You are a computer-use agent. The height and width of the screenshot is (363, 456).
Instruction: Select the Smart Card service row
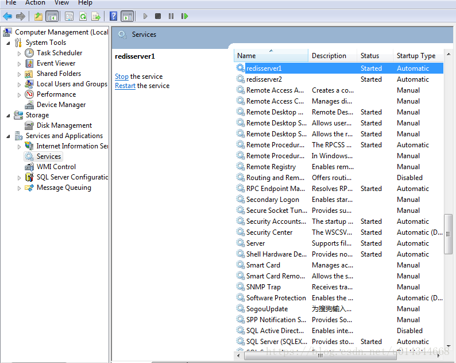click(339, 265)
